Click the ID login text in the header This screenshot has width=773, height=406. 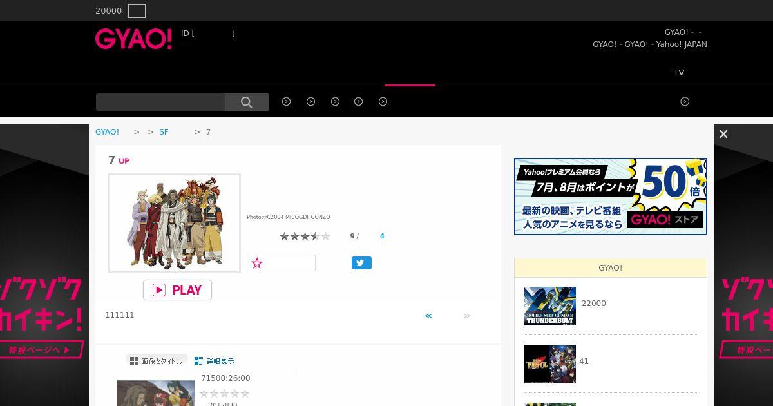pyautogui.click(x=208, y=33)
